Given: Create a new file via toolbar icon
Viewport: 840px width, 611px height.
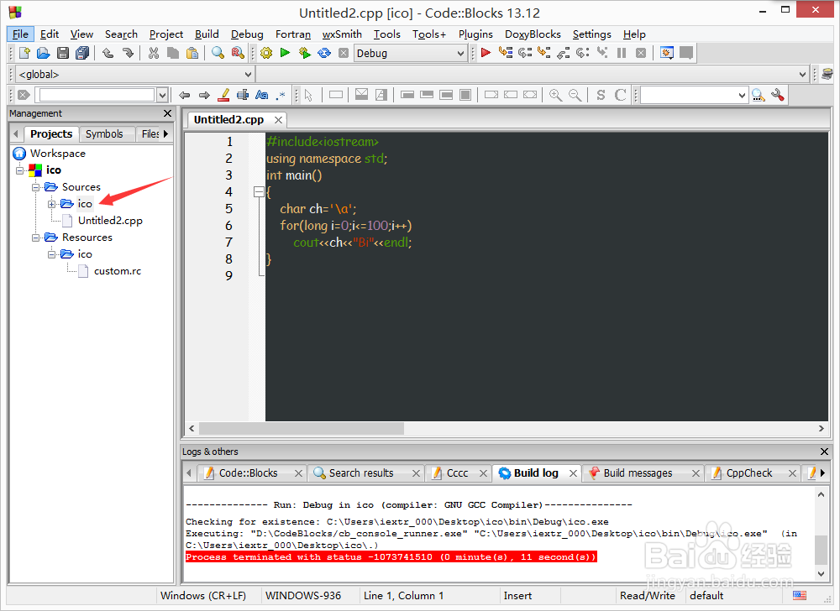Looking at the screenshot, I should [x=24, y=53].
